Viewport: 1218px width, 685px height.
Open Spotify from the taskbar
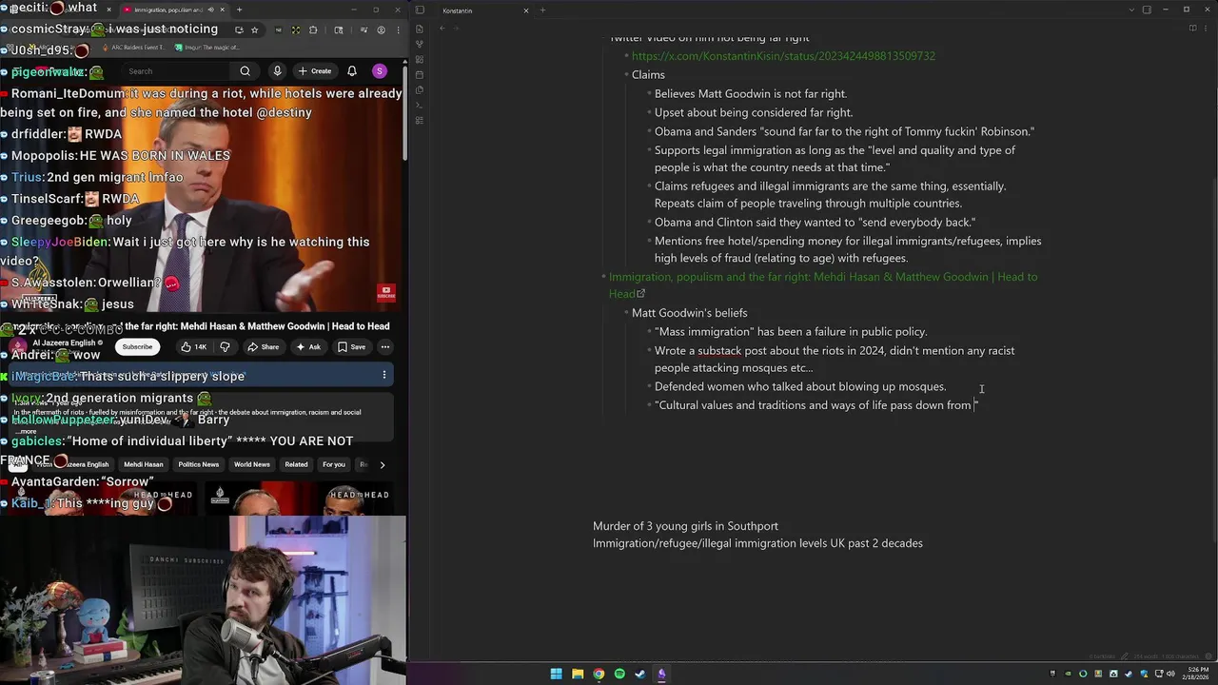[619, 674]
